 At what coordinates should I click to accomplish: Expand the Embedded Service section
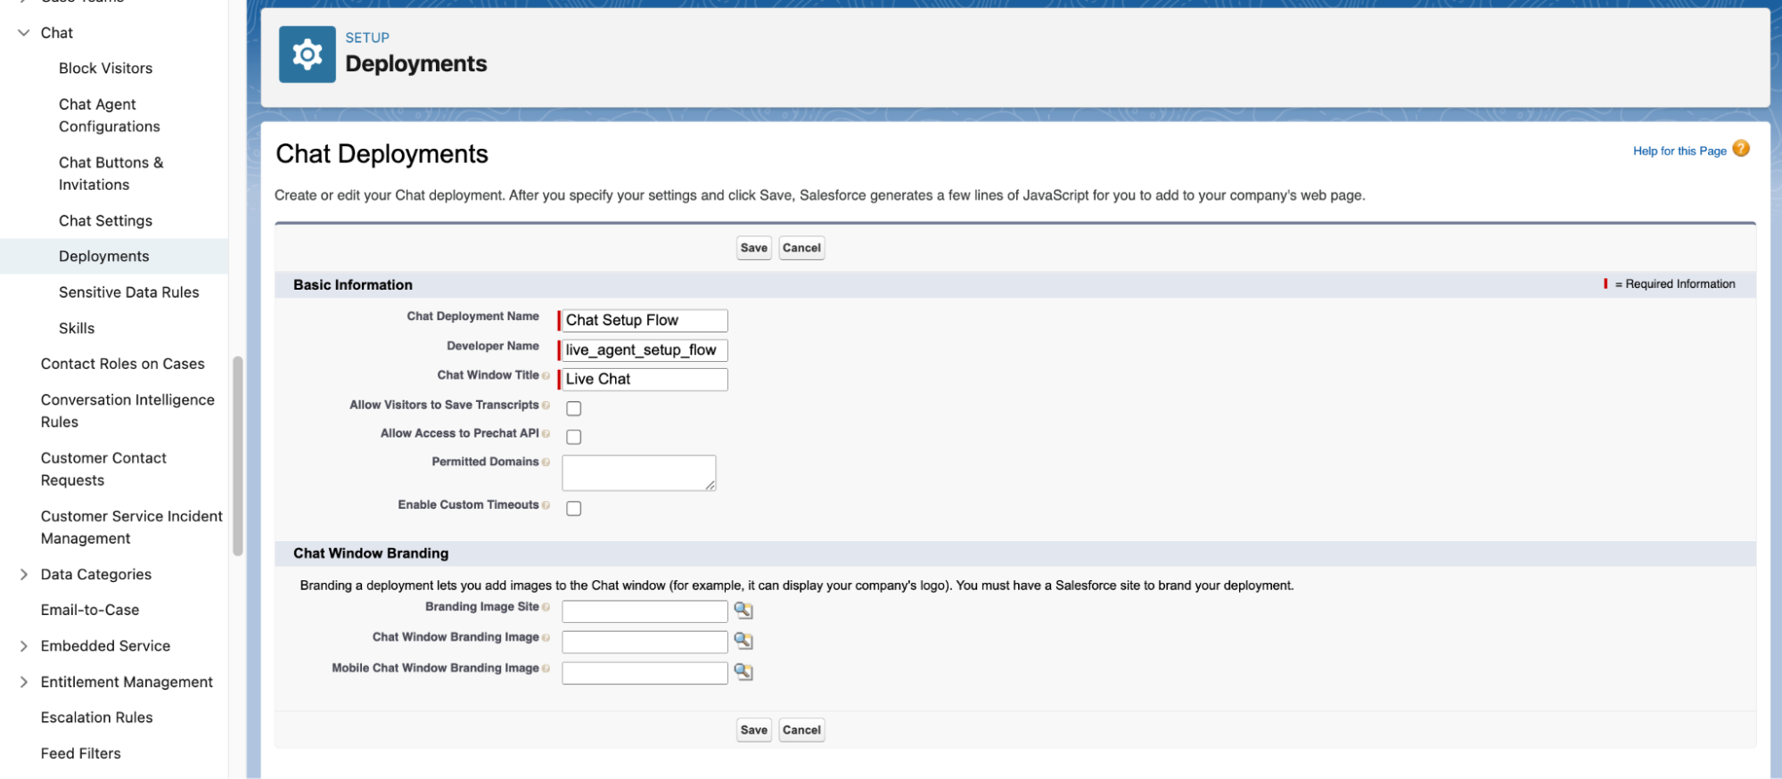coord(24,646)
